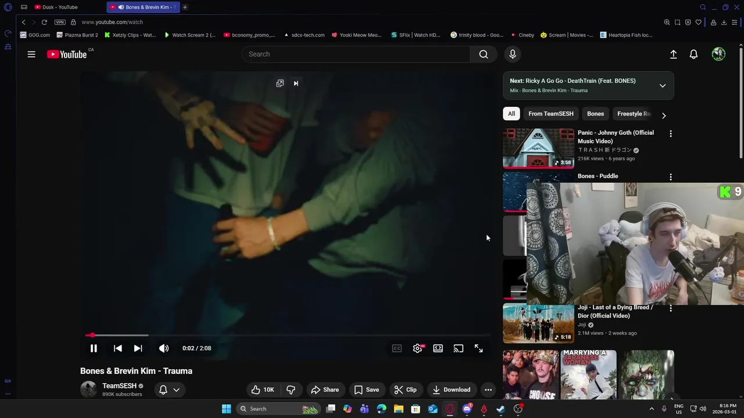The width and height of the screenshot is (744, 418).
Task: Open the TeamSESH channel name
Action: (x=119, y=385)
